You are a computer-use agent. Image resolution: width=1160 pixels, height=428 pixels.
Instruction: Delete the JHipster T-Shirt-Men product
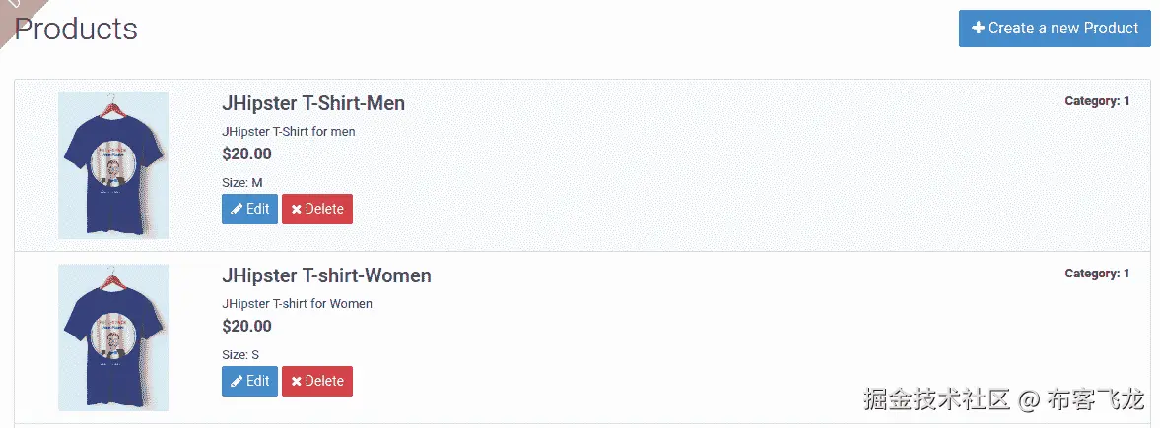pyautogui.click(x=316, y=209)
